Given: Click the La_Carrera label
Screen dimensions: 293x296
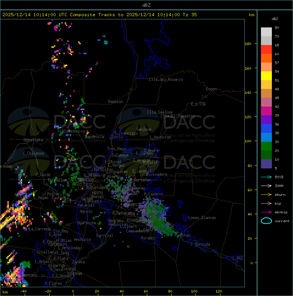Looking at the screenshot, I should (x=39, y=229).
